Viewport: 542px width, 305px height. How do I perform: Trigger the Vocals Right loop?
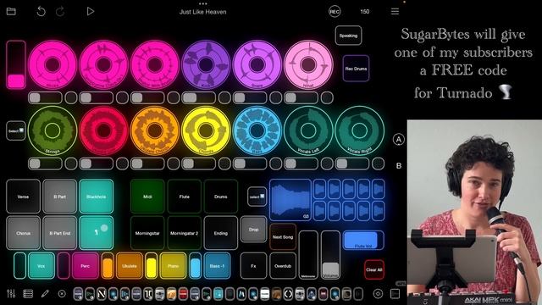coord(359,130)
